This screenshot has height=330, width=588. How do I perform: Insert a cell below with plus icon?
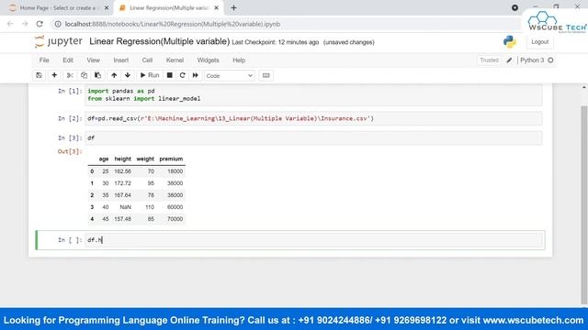(54, 75)
